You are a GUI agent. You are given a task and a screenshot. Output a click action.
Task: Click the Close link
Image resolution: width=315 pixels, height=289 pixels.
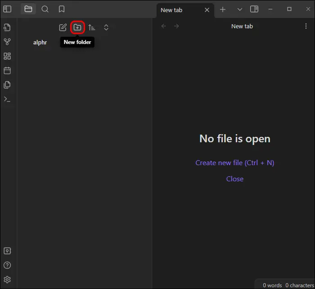(x=234, y=179)
